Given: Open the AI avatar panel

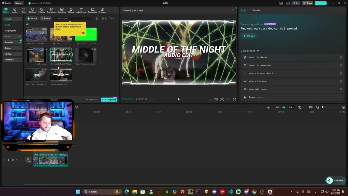Looking at the screenshot, I should [102, 10].
